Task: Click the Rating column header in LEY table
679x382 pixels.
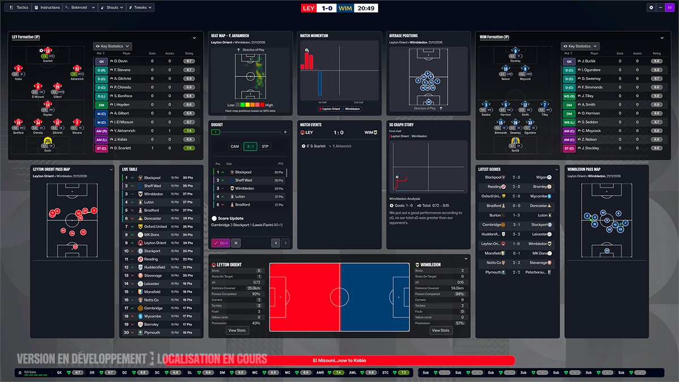Action: pos(188,54)
